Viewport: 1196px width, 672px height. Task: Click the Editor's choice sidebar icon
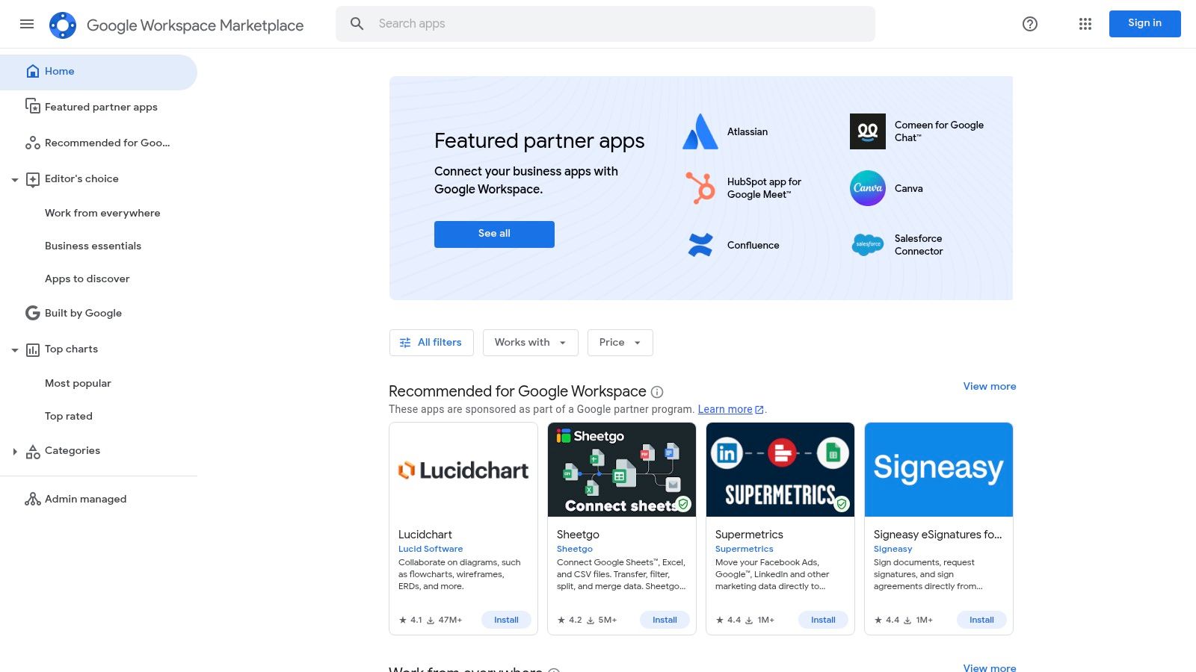[x=33, y=179]
